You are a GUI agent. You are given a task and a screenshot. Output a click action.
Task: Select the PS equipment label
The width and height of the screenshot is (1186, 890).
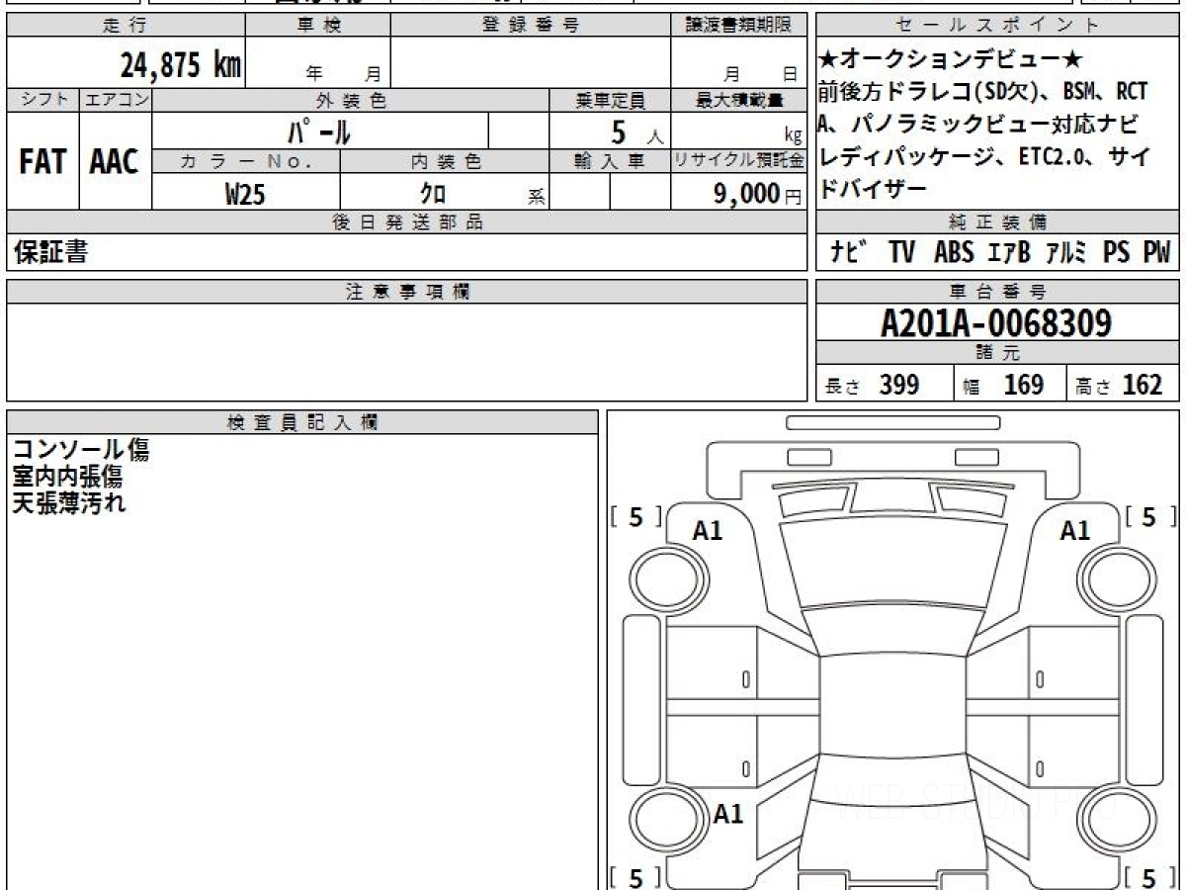coord(1117,253)
